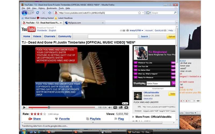Screen dimensions: 215x134
Task: Open Windows Start orb
Action: (x=24, y=132)
